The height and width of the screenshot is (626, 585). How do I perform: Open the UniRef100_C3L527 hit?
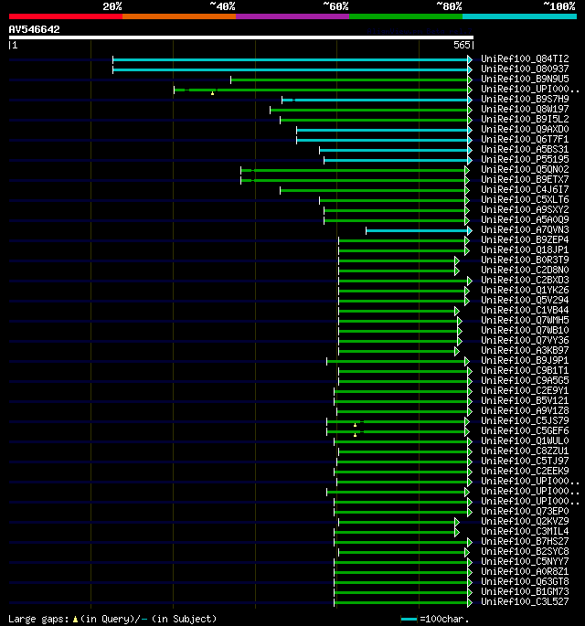pyautogui.click(x=525, y=601)
